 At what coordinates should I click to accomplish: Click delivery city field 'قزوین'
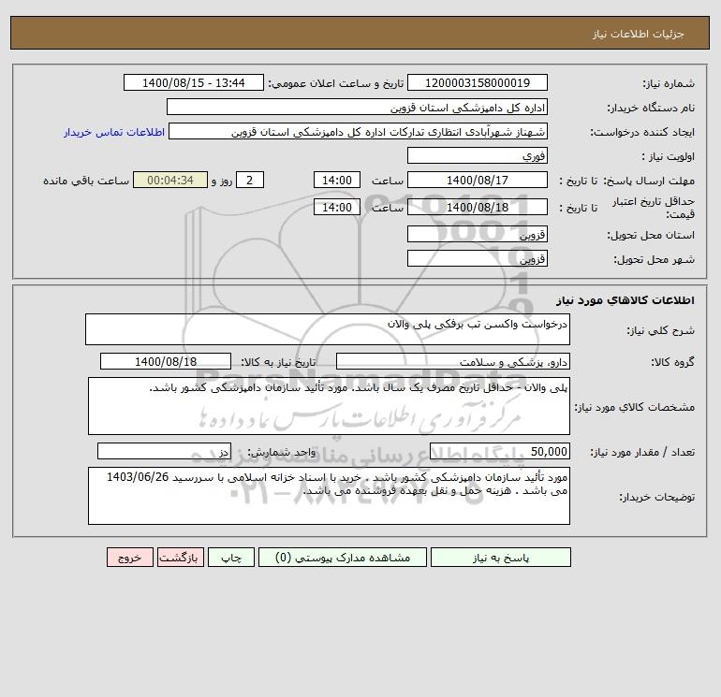(478, 258)
